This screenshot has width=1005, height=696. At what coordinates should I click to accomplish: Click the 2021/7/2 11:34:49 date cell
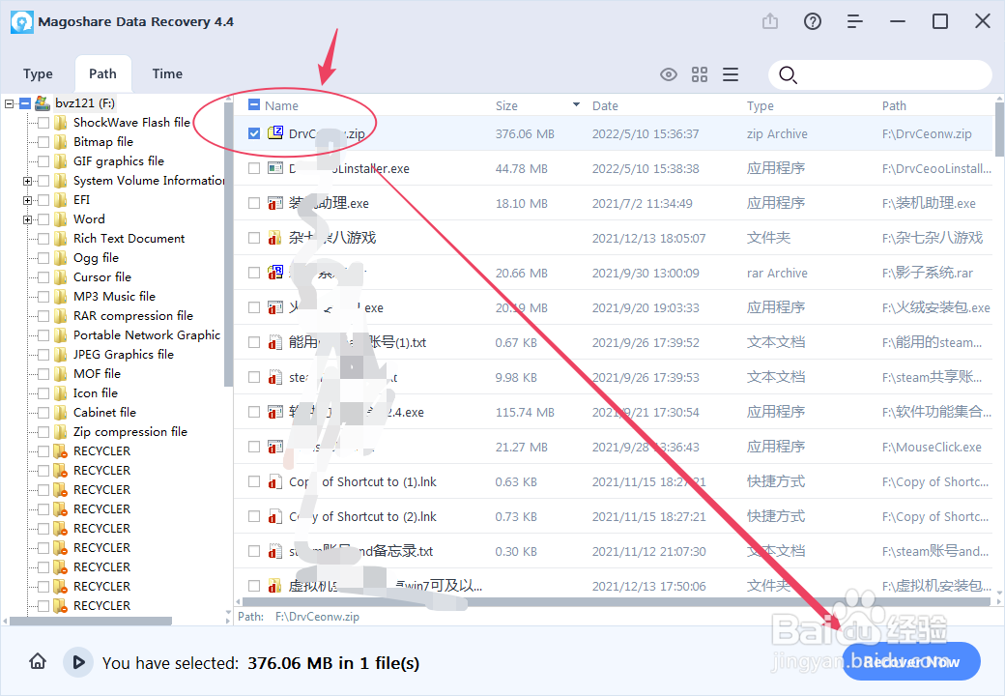643,204
